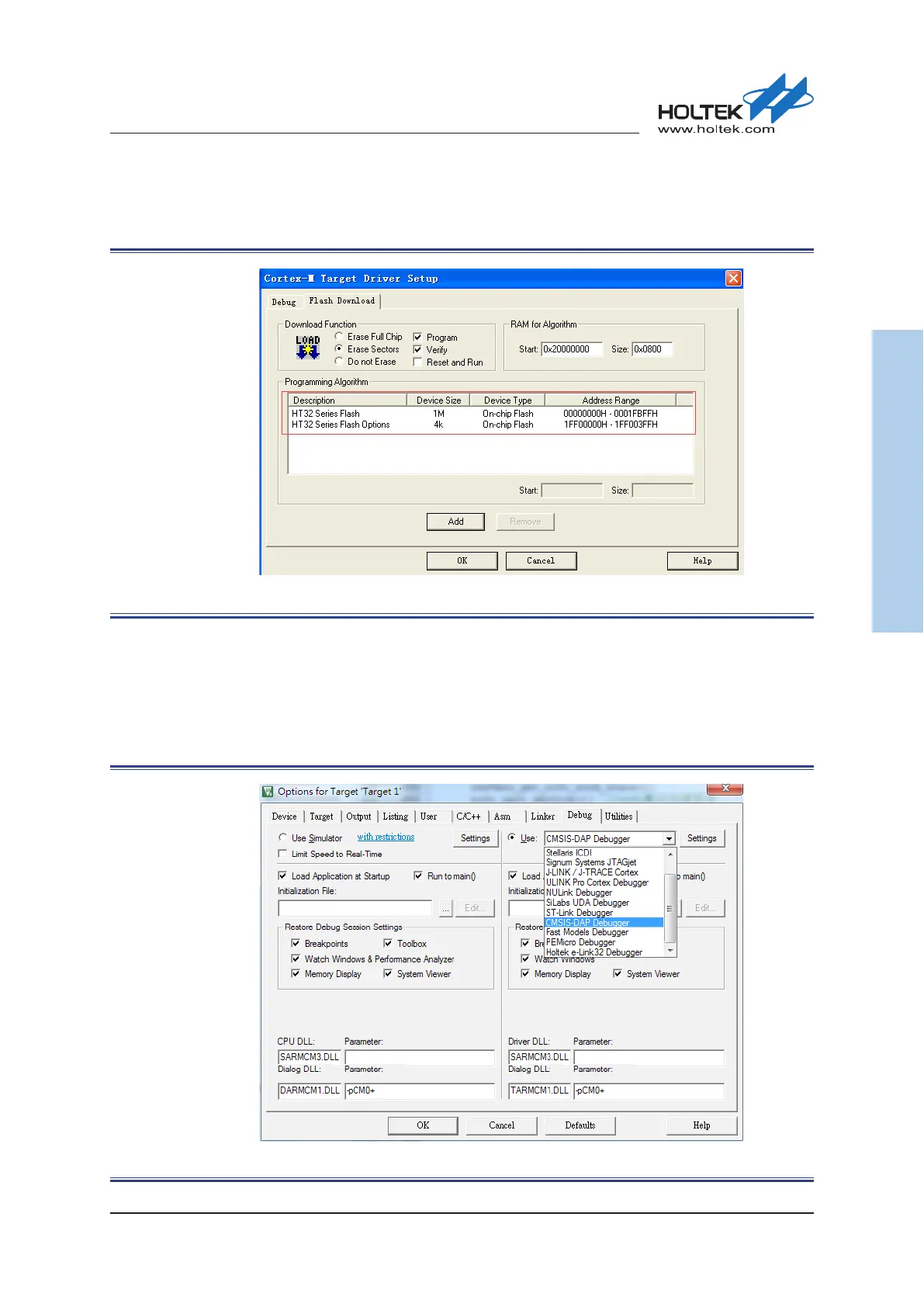Open the debugger selection dropdown arrow
Viewport: 924px width, 1307px height.
pyautogui.click(x=669, y=839)
